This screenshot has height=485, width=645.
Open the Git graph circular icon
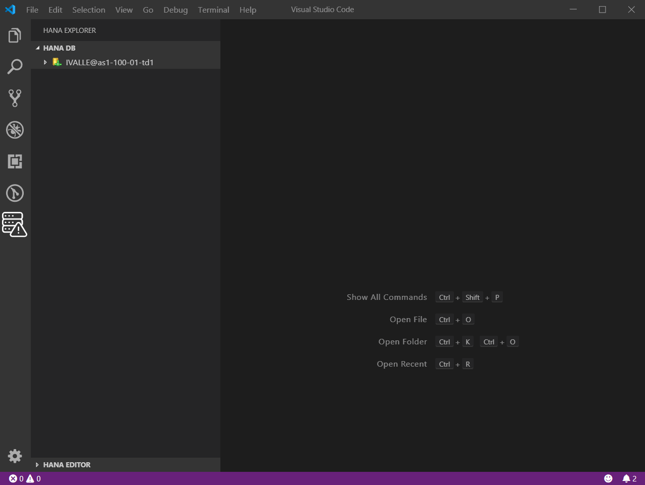point(15,193)
